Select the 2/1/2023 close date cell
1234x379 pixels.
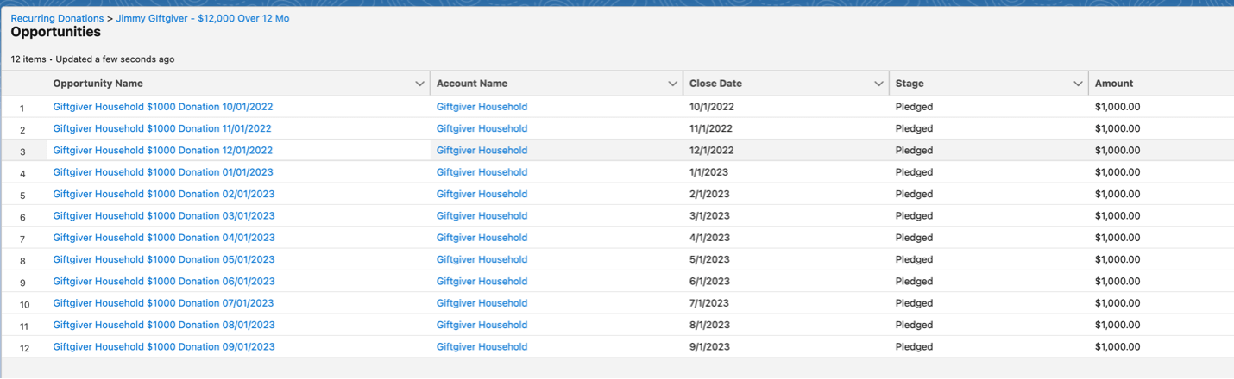pyautogui.click(x=709, y=194)
